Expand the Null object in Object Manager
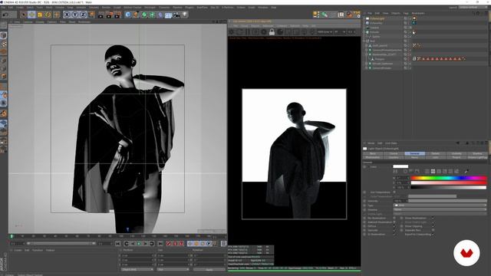The height and width of the screenshot is (276, 491). pos(364,41)
